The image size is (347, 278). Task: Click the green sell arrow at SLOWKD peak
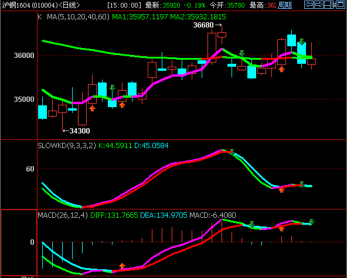[x=232, y=152]
